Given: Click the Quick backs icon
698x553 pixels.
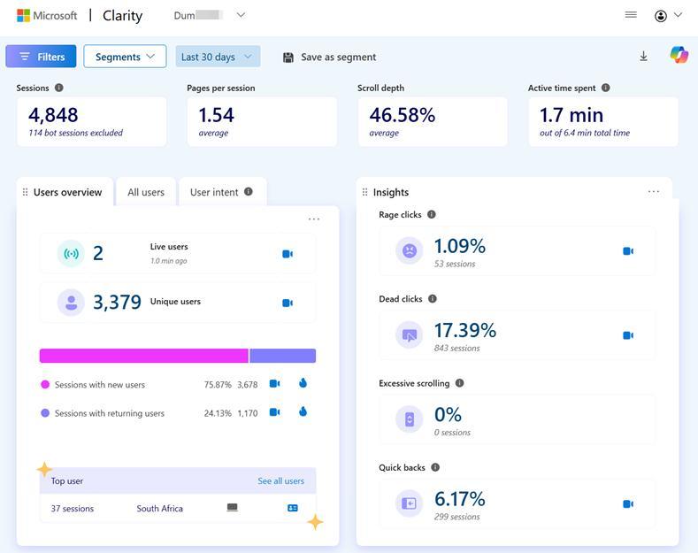Looking at the screenshot, I should tap(409, 503).
